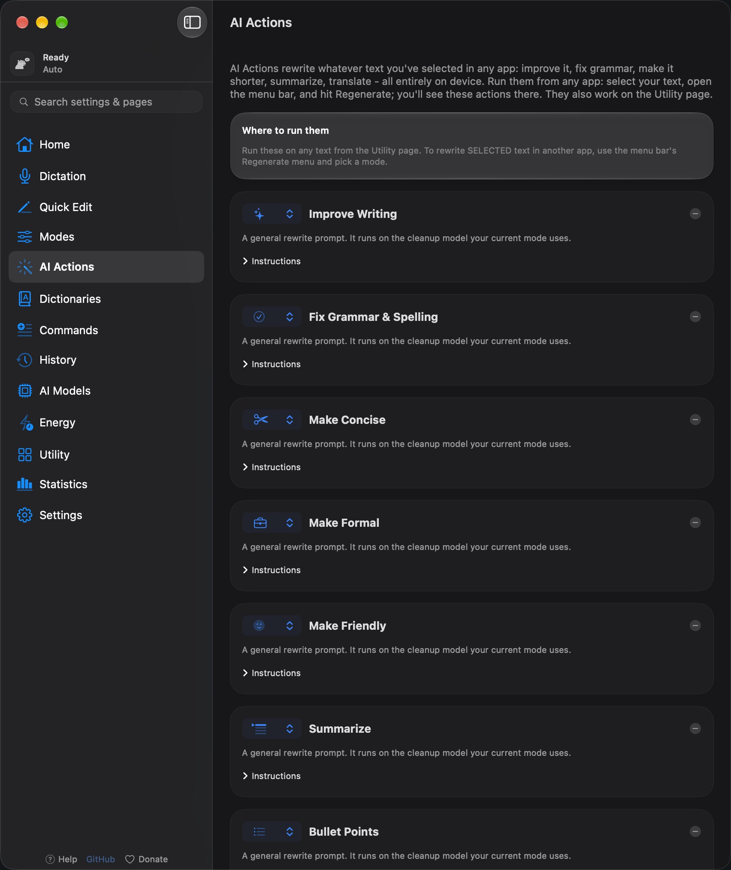Remove the Improve Writing action
The width and height of the screenshot is (731, 870).
coord(695,214)
